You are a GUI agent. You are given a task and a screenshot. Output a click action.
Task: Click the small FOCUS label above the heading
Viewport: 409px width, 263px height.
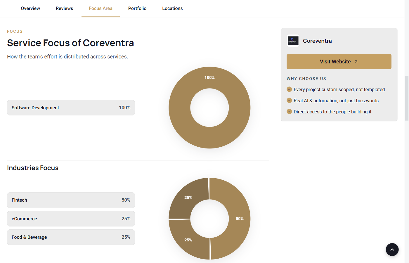(15, 31)
